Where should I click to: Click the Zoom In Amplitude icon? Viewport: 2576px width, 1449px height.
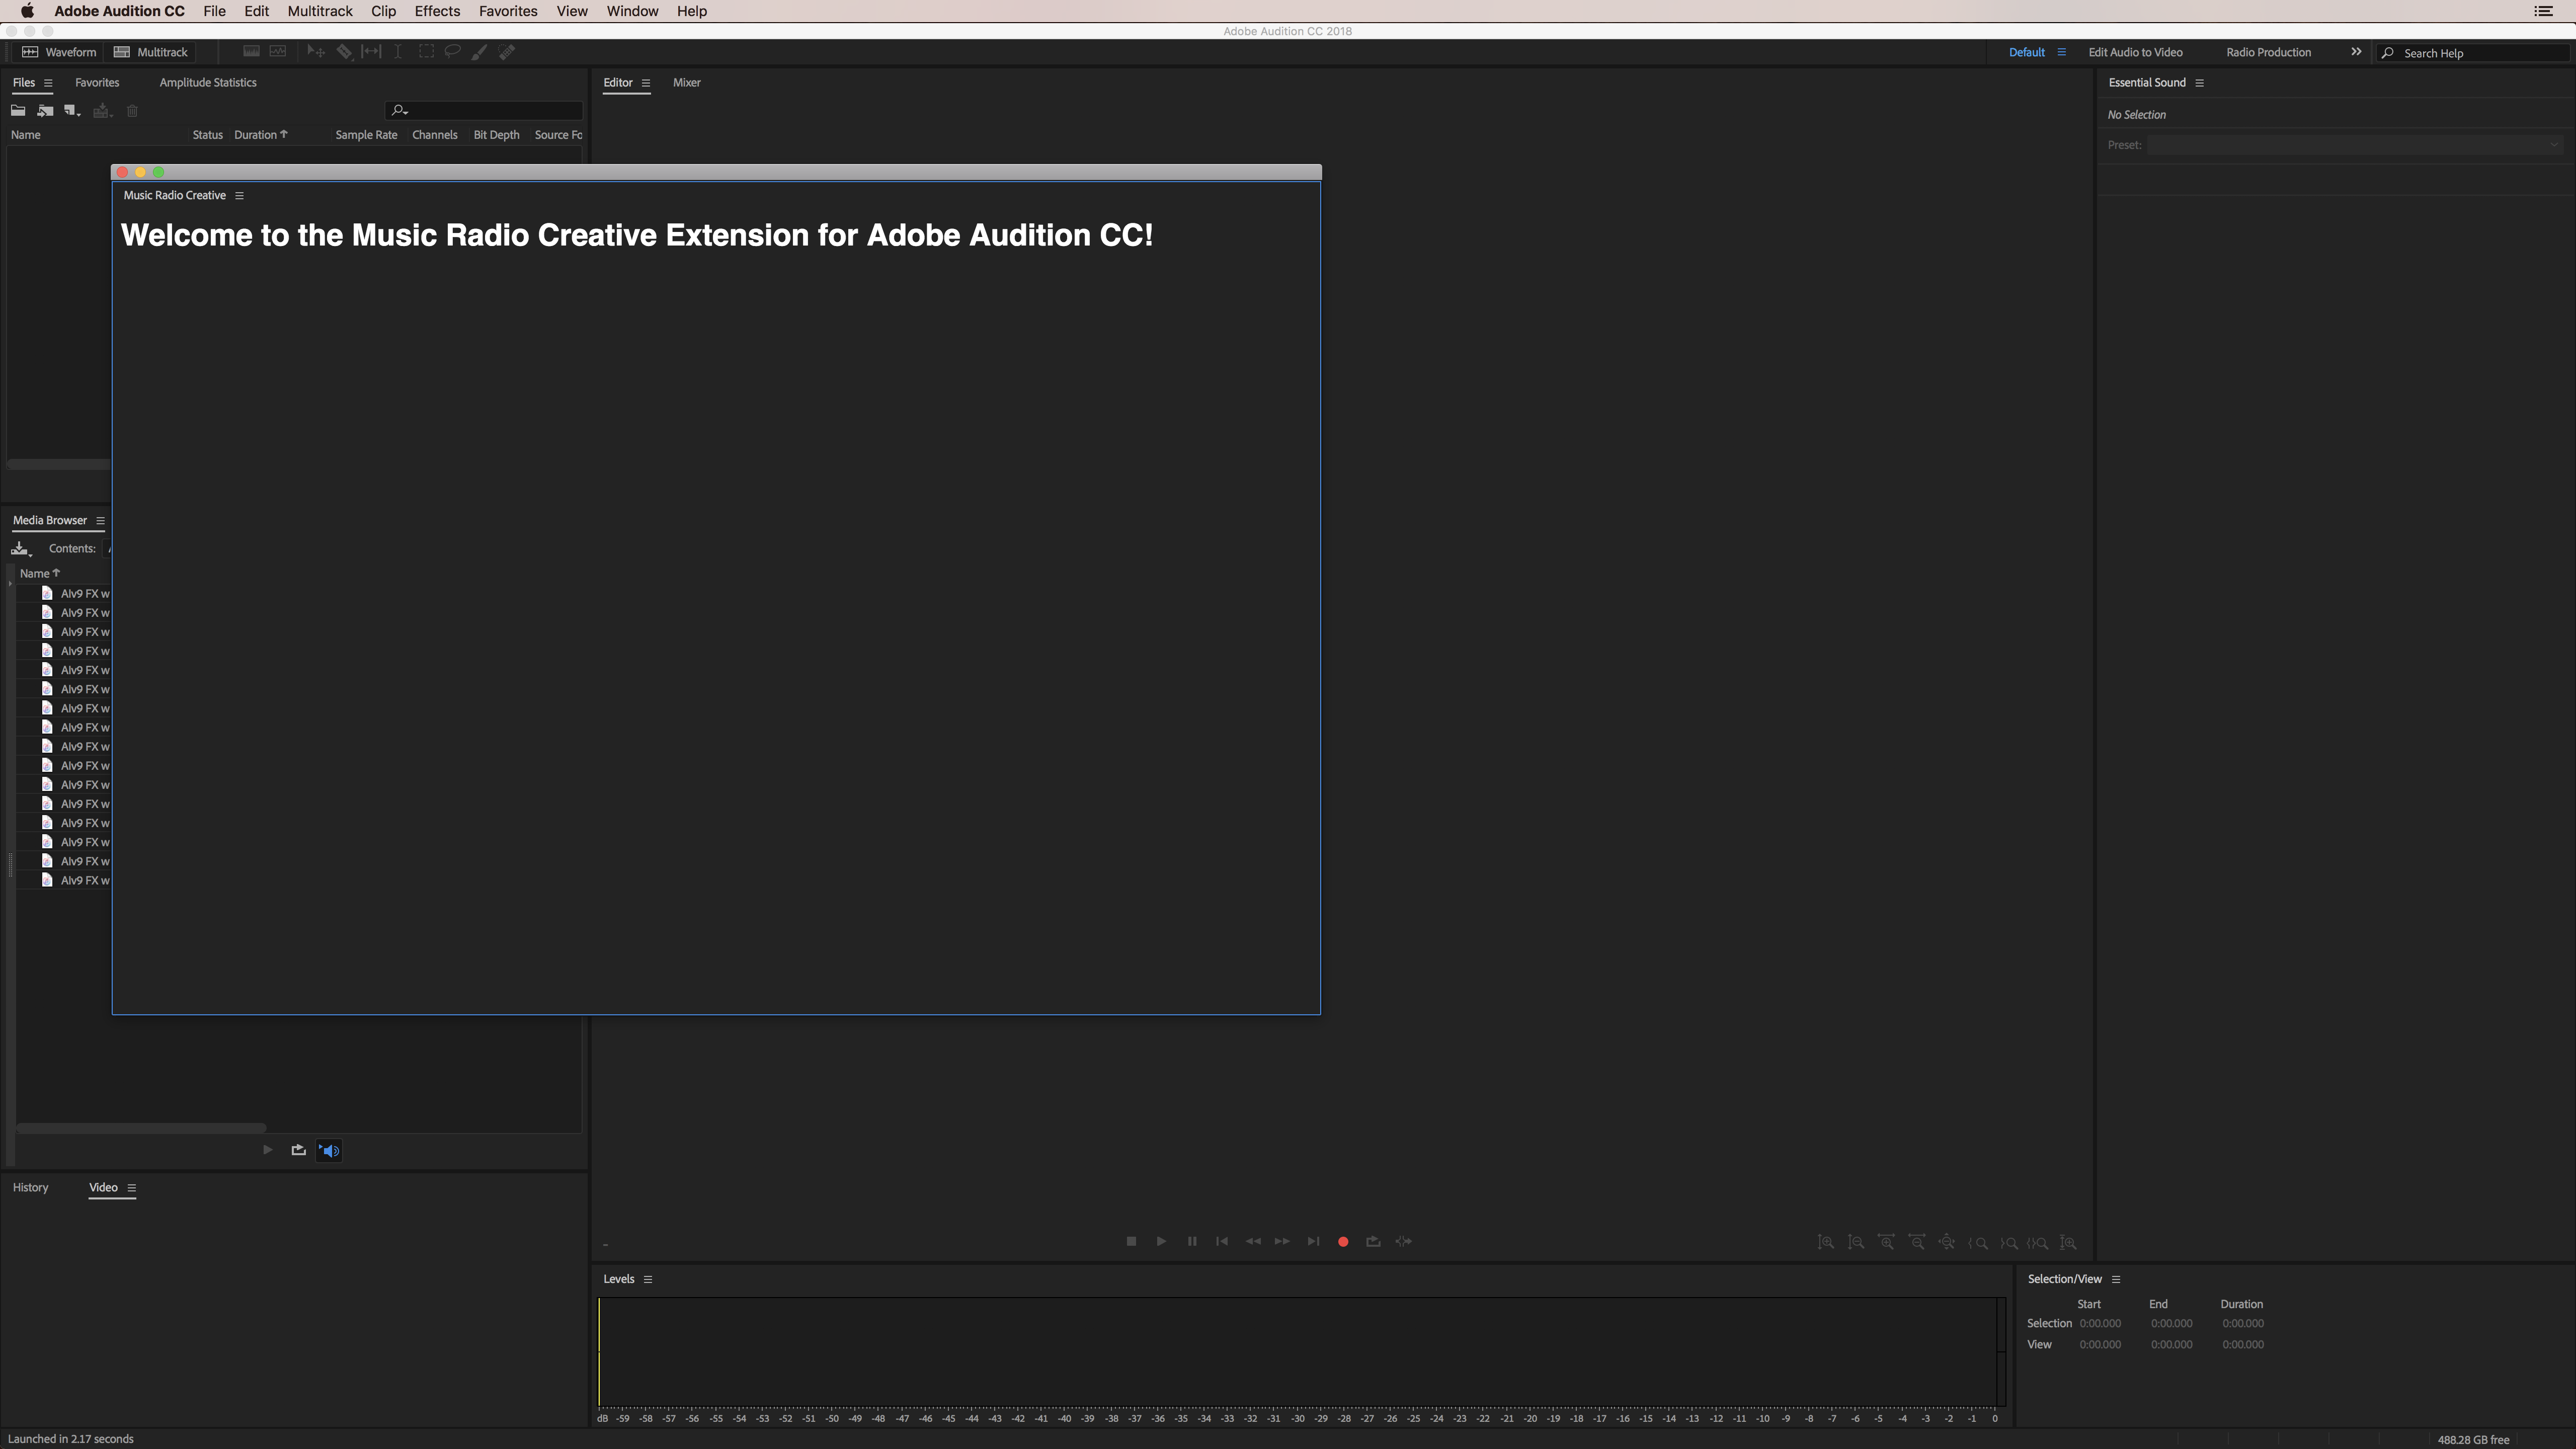pyautogui.click(x=1825, y=1242)
